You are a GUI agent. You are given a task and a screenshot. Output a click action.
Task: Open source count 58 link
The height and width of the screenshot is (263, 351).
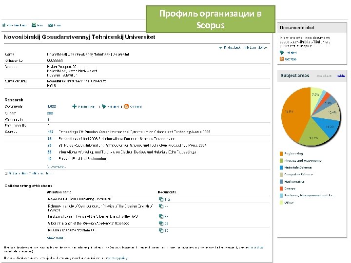(49, 152)
